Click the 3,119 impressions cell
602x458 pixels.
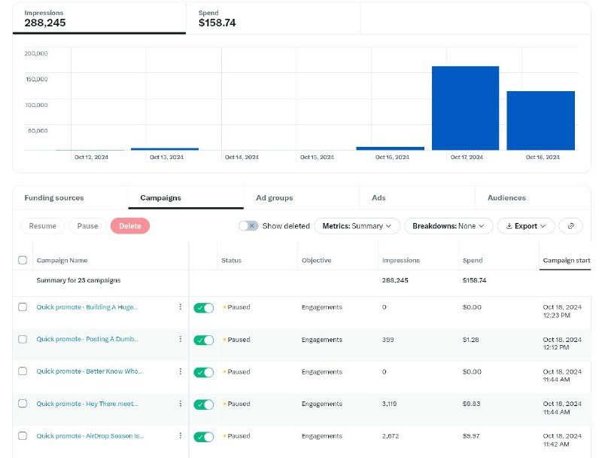[x=389, y=404]
